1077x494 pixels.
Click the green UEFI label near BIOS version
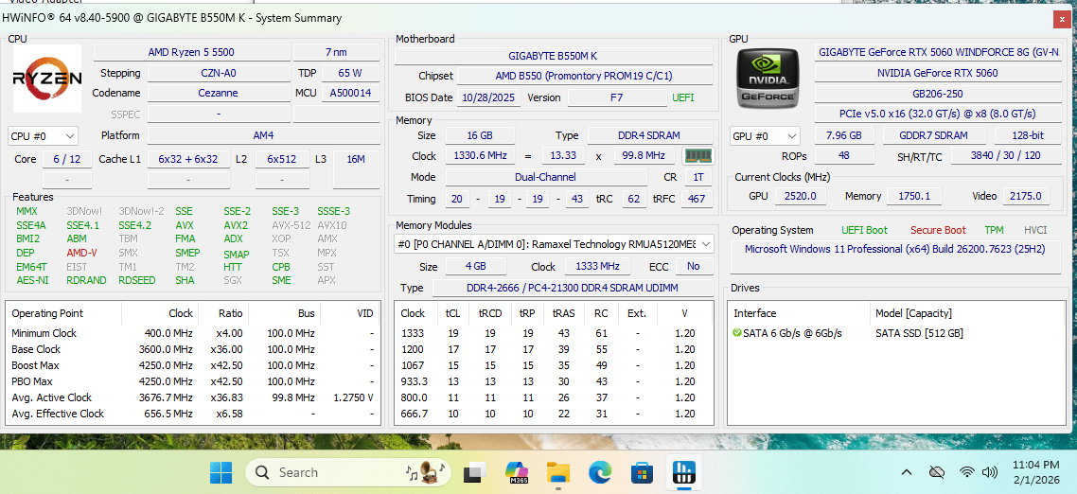682,97
